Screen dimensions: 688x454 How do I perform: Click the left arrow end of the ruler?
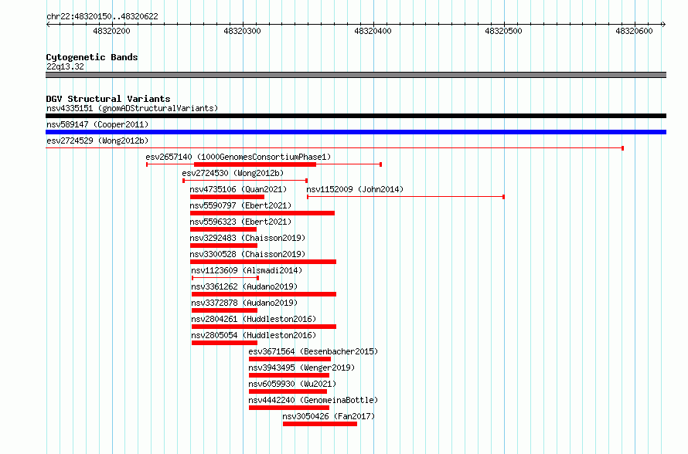click(x=48, y=25)
